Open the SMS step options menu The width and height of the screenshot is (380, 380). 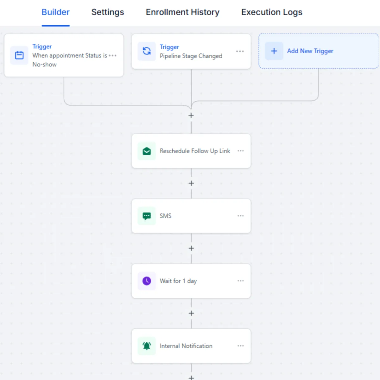pyautogui.click(x=241, y=216)
